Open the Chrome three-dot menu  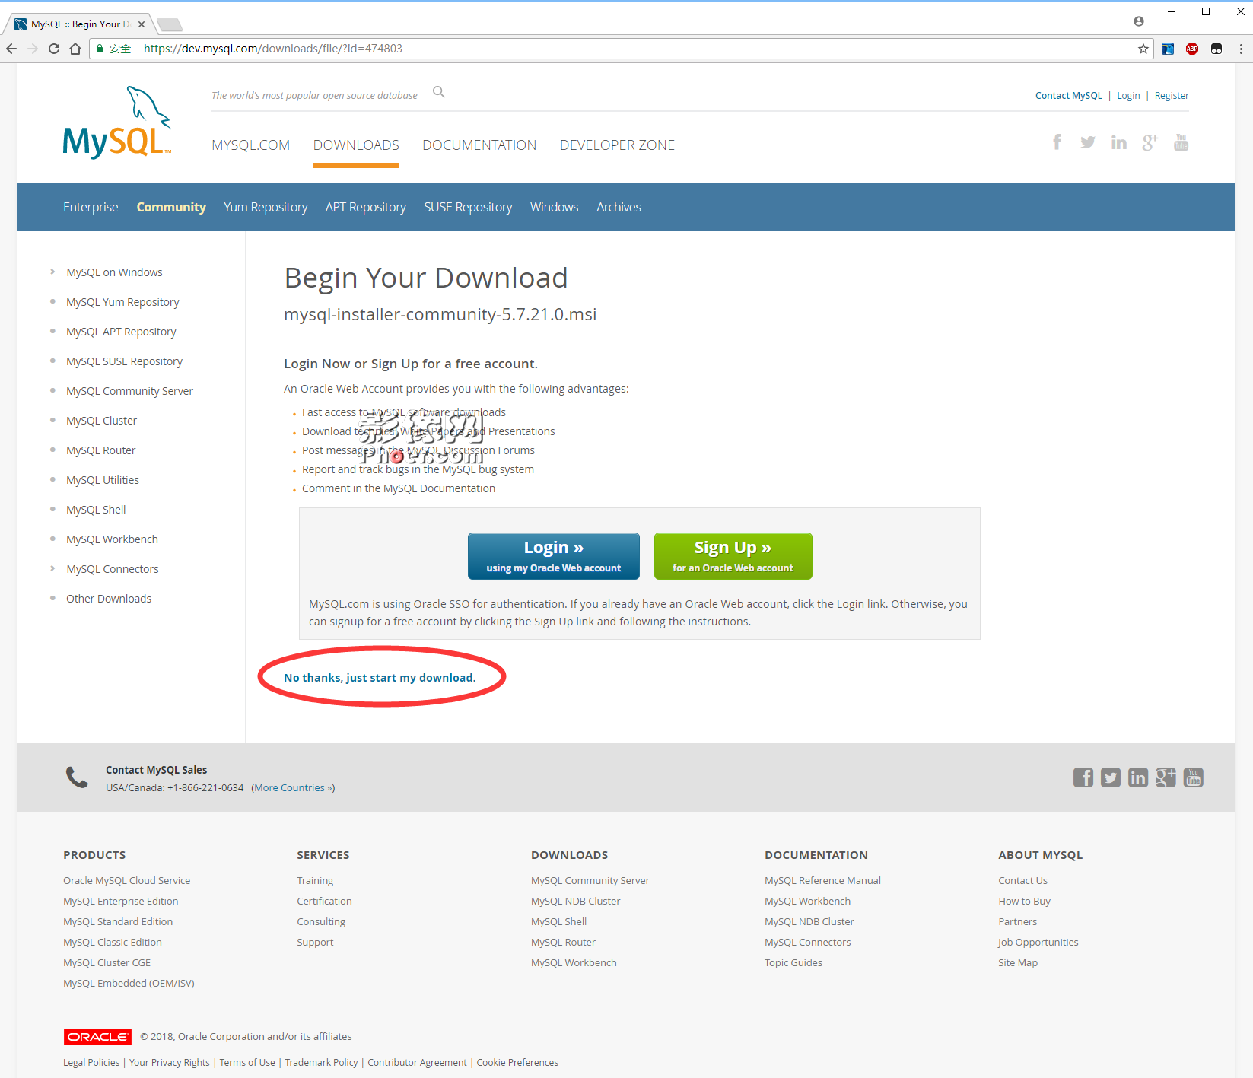[1241, 49]
